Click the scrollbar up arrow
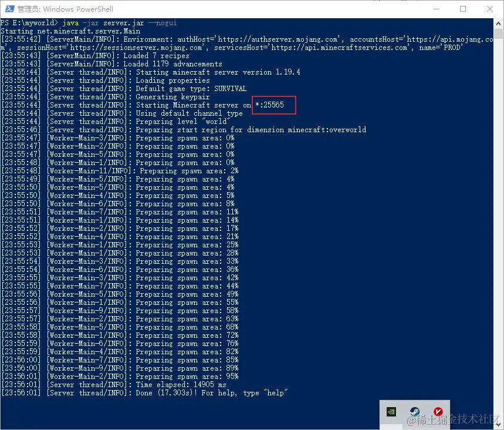Viewport: 504px width, 430px height. 498,23
